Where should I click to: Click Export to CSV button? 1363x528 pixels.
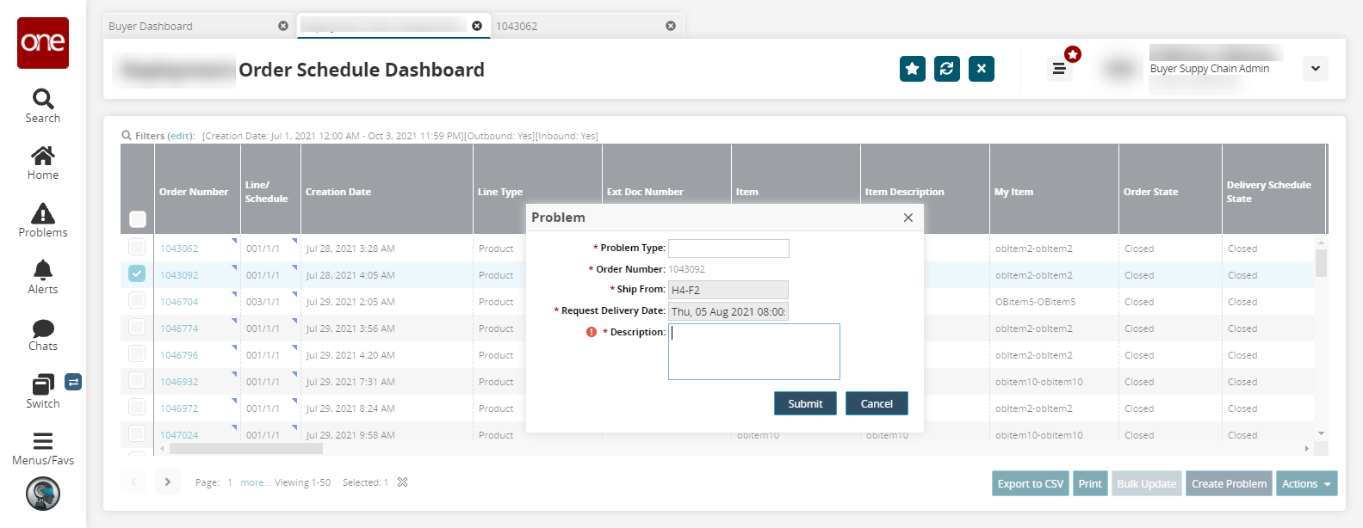(x=1031, y=484)
